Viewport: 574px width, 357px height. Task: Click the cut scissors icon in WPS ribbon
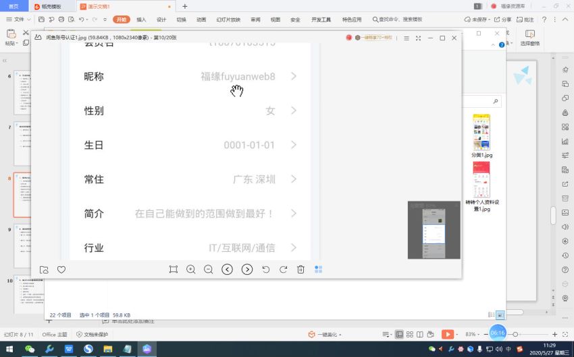[x=26, y=33]
